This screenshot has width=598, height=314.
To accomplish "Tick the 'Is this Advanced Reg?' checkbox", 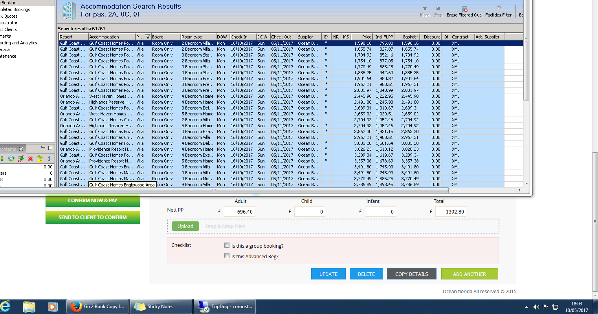I will pos(227,256).
